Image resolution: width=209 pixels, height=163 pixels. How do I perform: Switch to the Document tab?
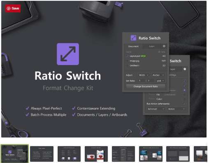[133, 47]
